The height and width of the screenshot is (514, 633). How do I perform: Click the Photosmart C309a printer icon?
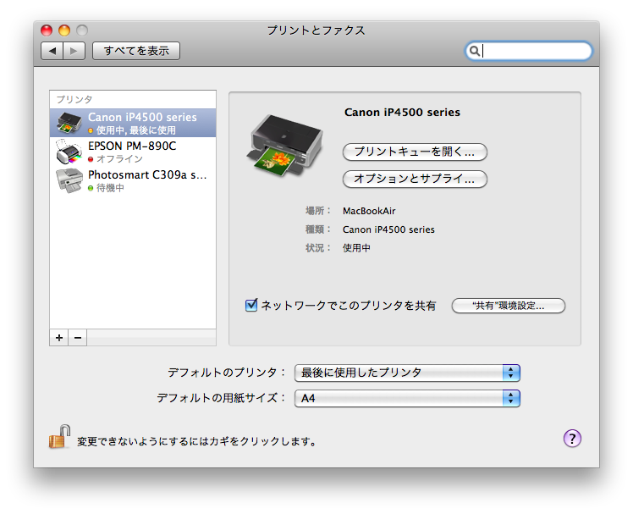pyautogui.click(x=69, y=180)
